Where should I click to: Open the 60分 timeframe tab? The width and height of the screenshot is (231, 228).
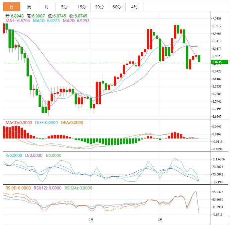pyautogui.click(x=117, y=7)
